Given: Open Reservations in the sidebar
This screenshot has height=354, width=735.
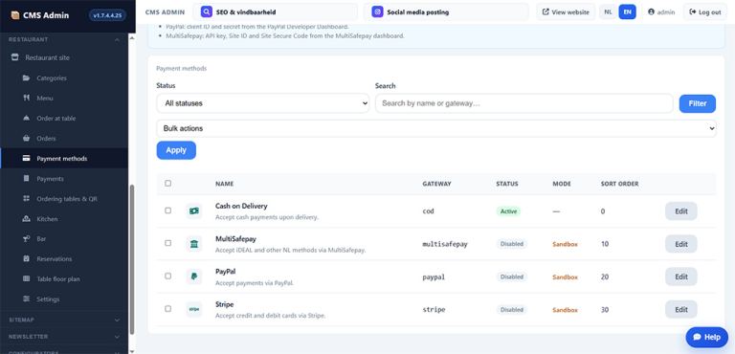Looking at the screenshot, I should click(x=64, y=259).
